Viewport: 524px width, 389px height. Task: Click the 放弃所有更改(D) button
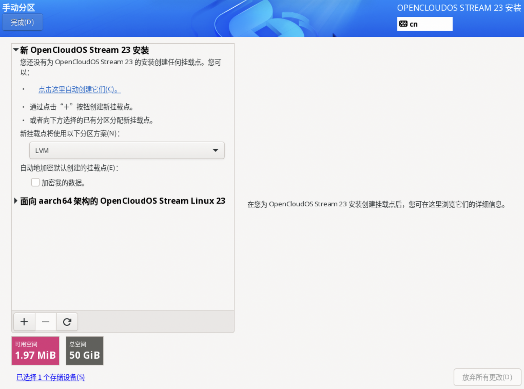[x=487, y=377]
